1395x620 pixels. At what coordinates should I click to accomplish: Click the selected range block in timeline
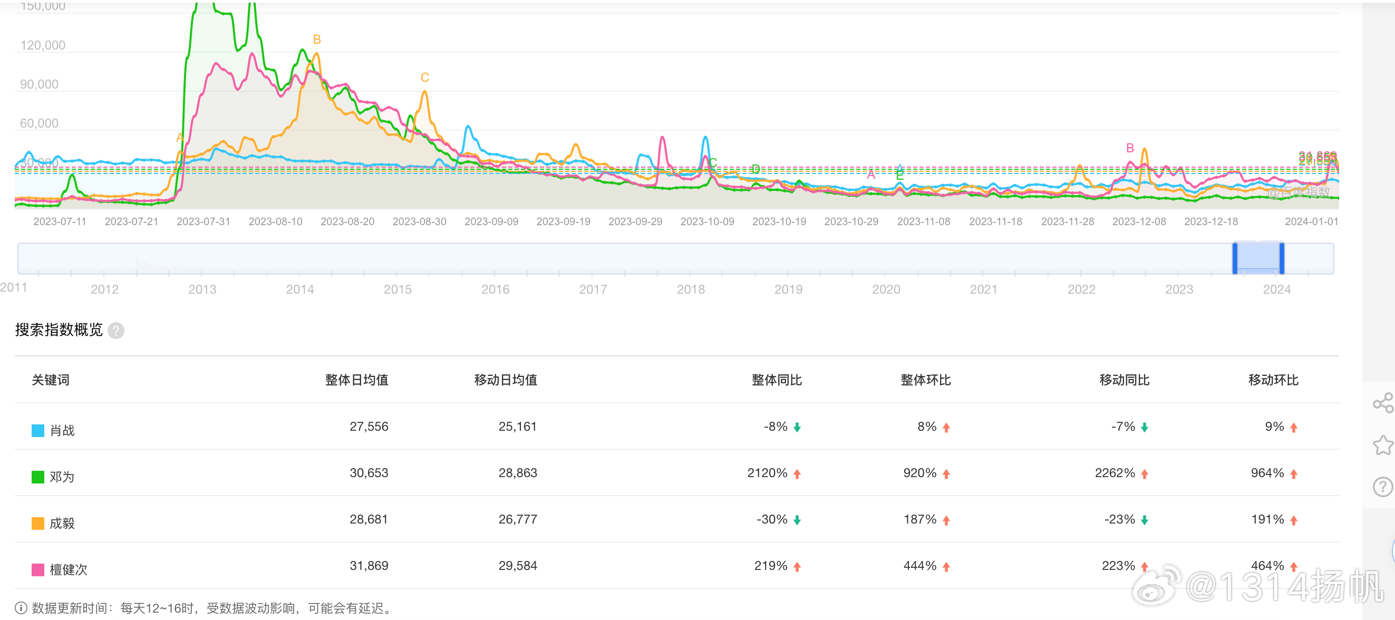1258,258
